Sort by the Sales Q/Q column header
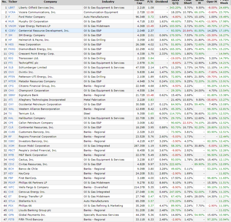Viewport: 231px width, 222px height. pos(175,2)
